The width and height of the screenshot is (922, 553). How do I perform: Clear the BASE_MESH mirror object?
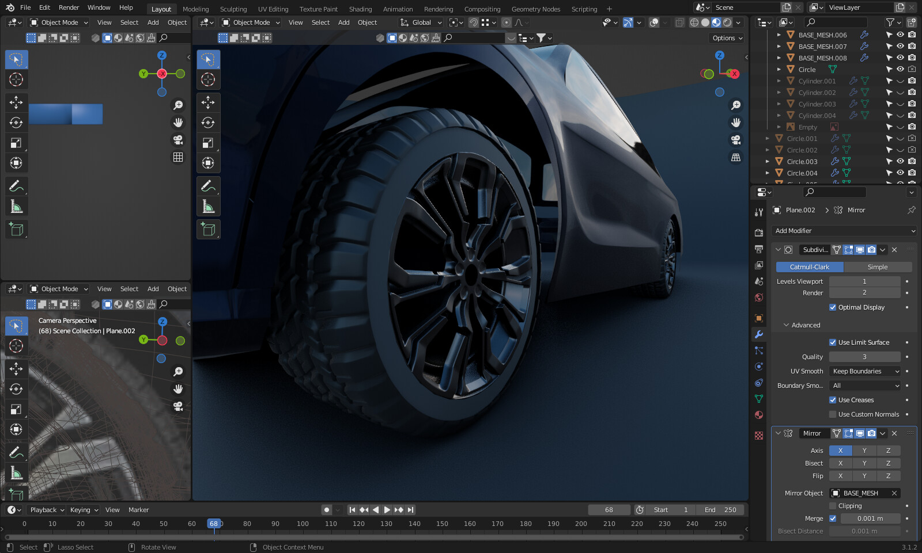click(x=894, y=493)
